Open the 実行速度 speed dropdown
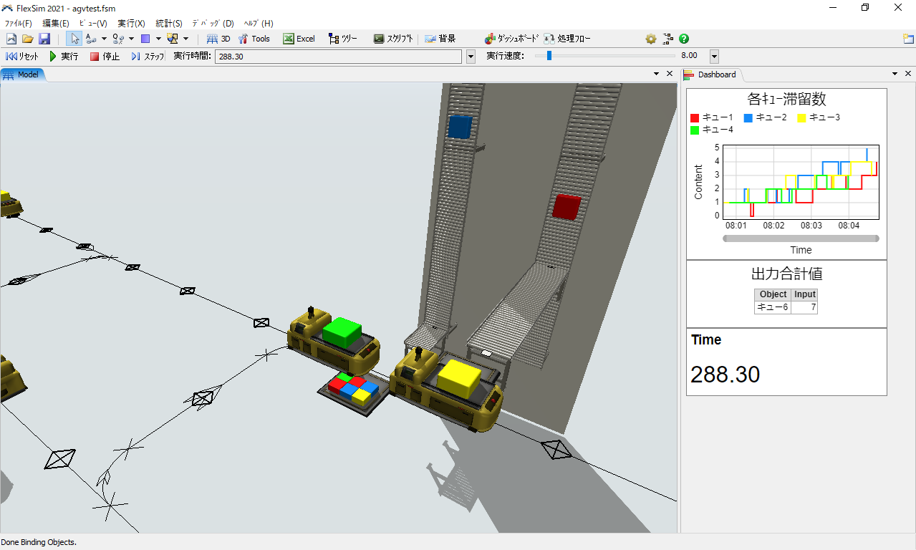Image resolution: width=916 pixels, height=550 pixels. [x=714, y=57]
